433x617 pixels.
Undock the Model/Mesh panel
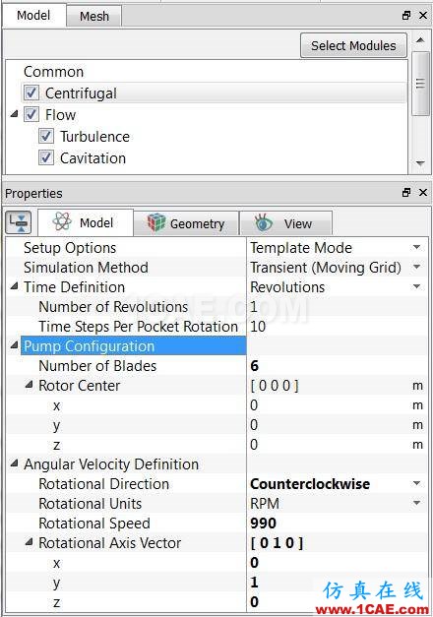click(x=406, y=16)
